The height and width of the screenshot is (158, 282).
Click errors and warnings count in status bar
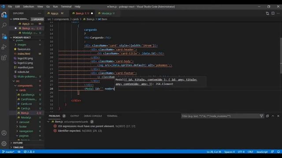click(x=29, y=152)
